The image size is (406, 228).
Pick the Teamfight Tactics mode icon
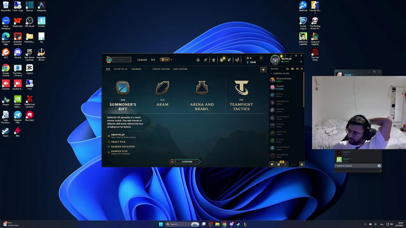tap(241, 88)
